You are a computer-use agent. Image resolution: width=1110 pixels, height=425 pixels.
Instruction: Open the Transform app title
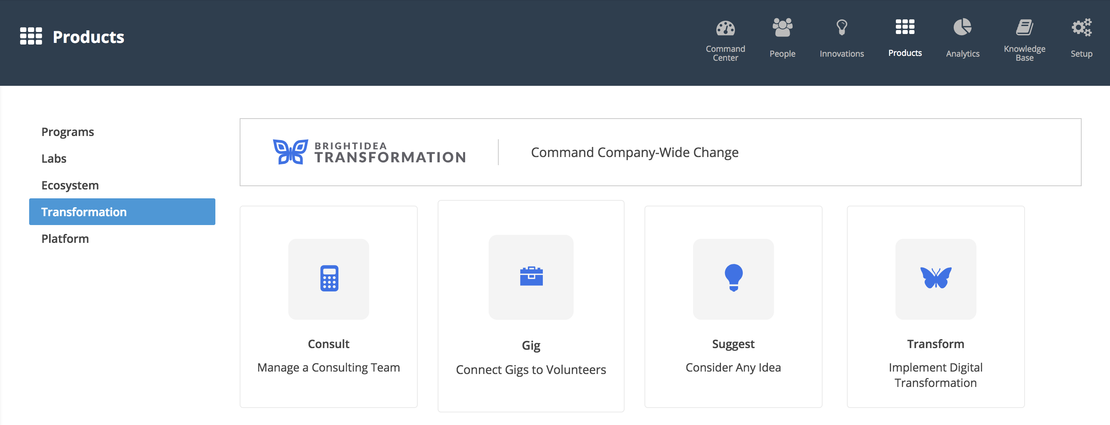(x=936, y=344)
